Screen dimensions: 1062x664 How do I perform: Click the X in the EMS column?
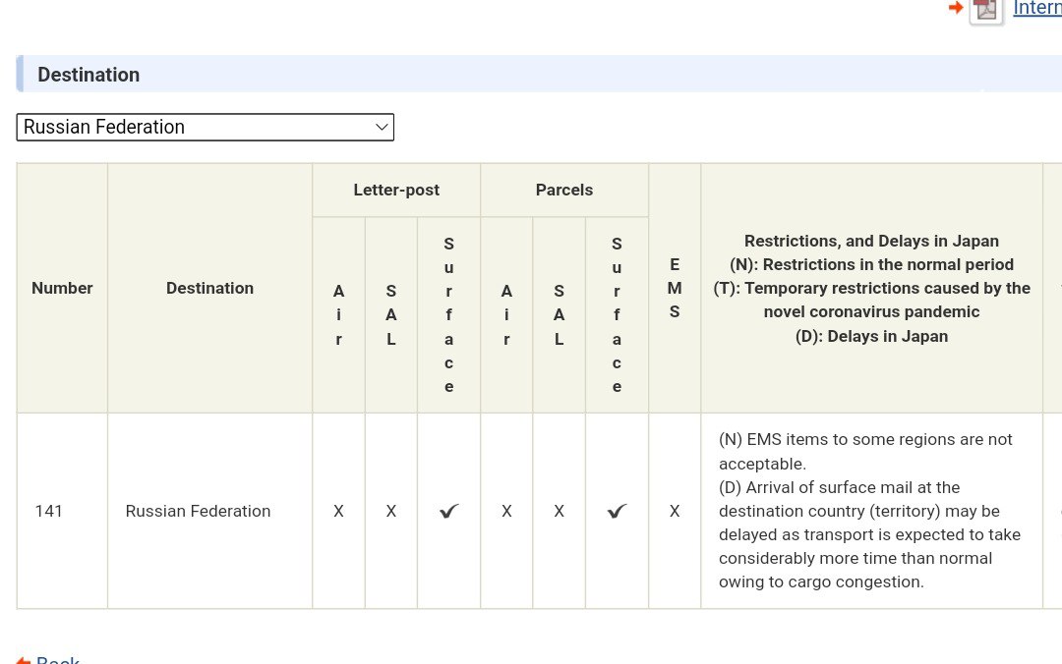(675, 511)
